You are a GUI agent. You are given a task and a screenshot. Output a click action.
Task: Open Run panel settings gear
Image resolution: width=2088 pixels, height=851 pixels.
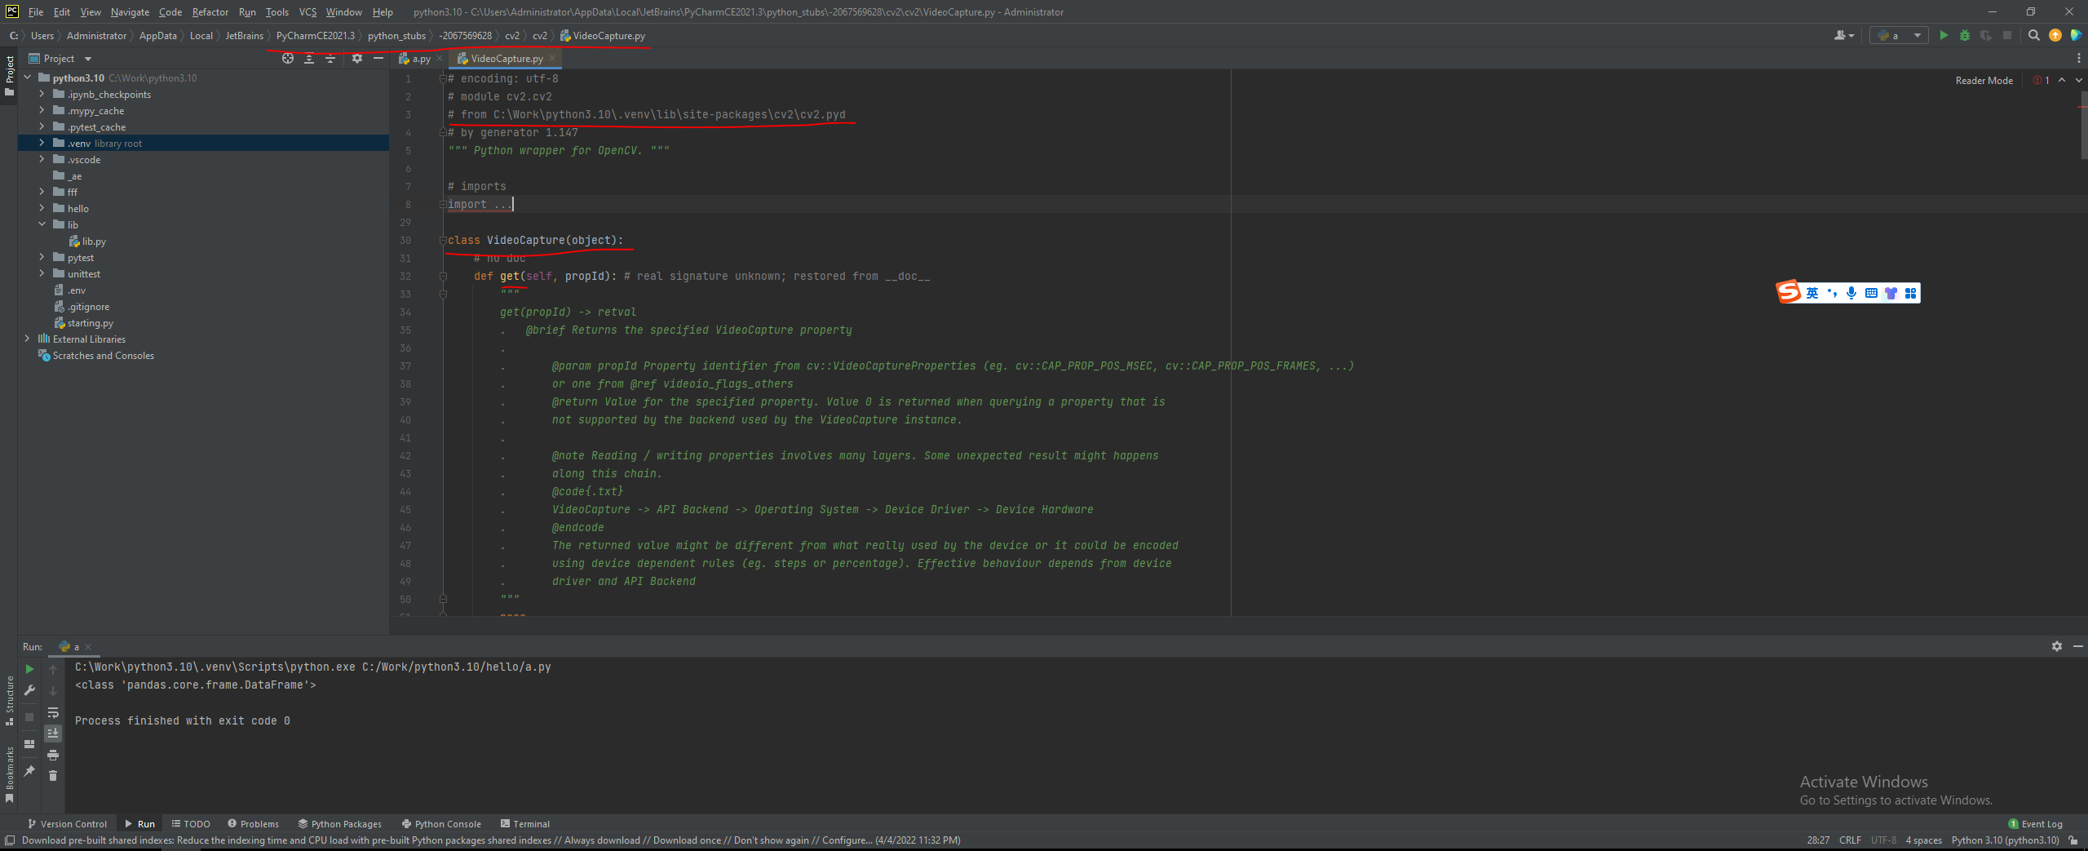click(2057, 646)
